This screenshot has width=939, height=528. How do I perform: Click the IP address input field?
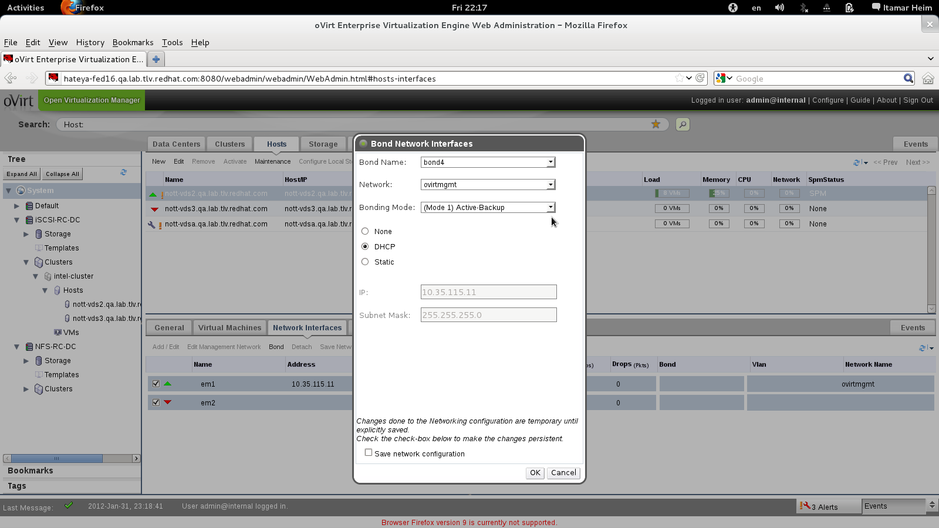point(488,292)
